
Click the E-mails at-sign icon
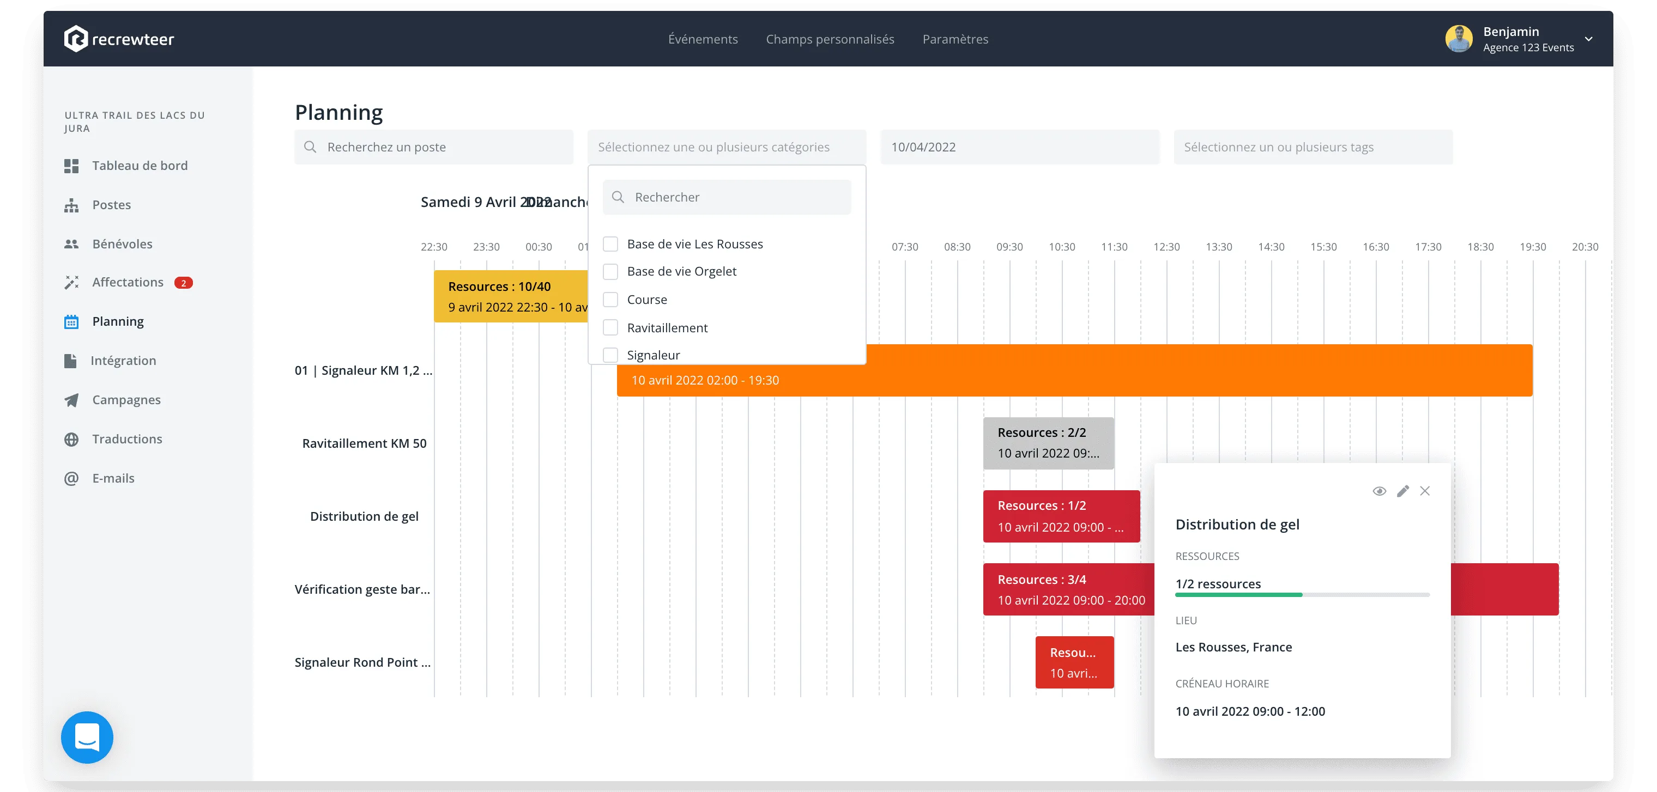click(x=71, y=478)
